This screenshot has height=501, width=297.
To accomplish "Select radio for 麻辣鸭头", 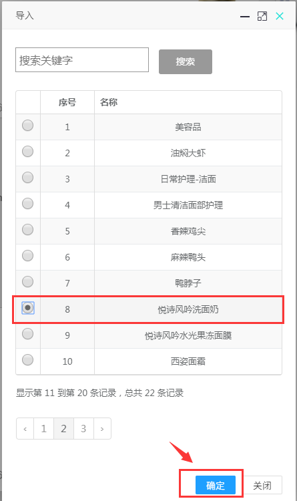I will tap(28, 256).
